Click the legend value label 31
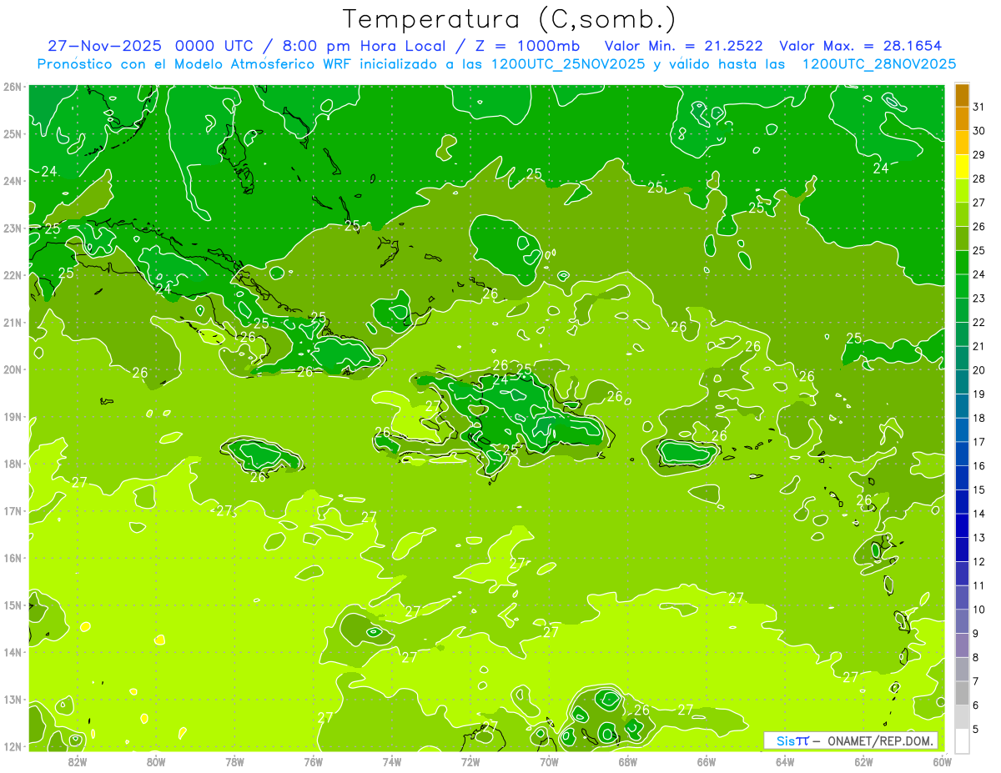Viewport: 1001px width, 773px height. [979, 107]
